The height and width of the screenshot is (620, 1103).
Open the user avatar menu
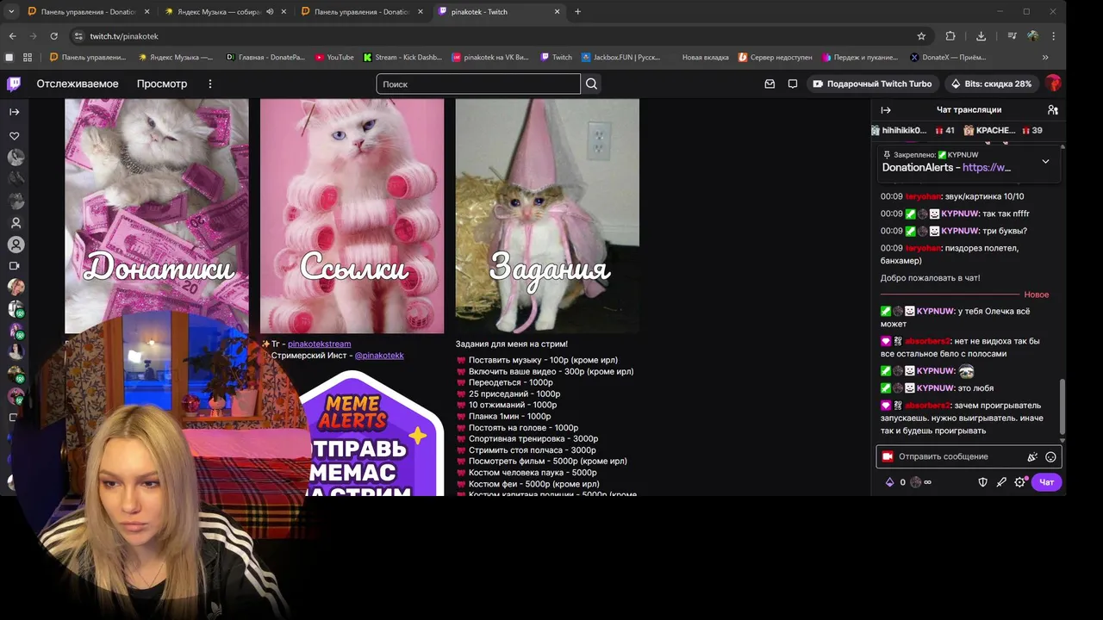pyautogui.click(x=1052, y=84)
